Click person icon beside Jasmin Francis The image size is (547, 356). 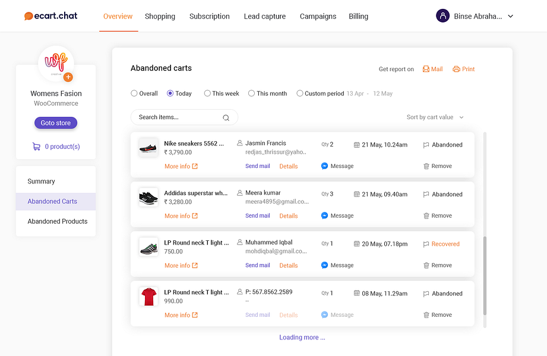pyautogui.click(x=240, y=143)
